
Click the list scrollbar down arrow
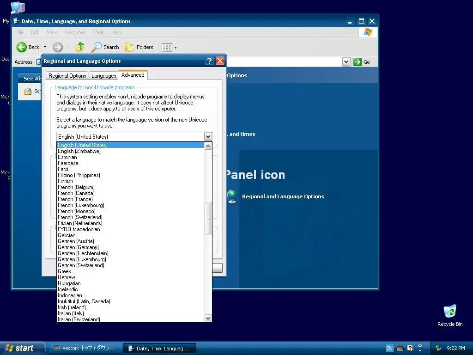point(208,318)
